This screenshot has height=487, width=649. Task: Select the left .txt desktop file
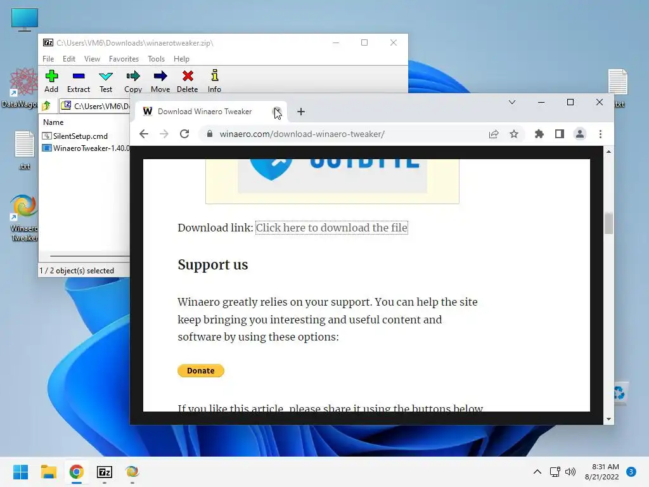pos(25,150)
